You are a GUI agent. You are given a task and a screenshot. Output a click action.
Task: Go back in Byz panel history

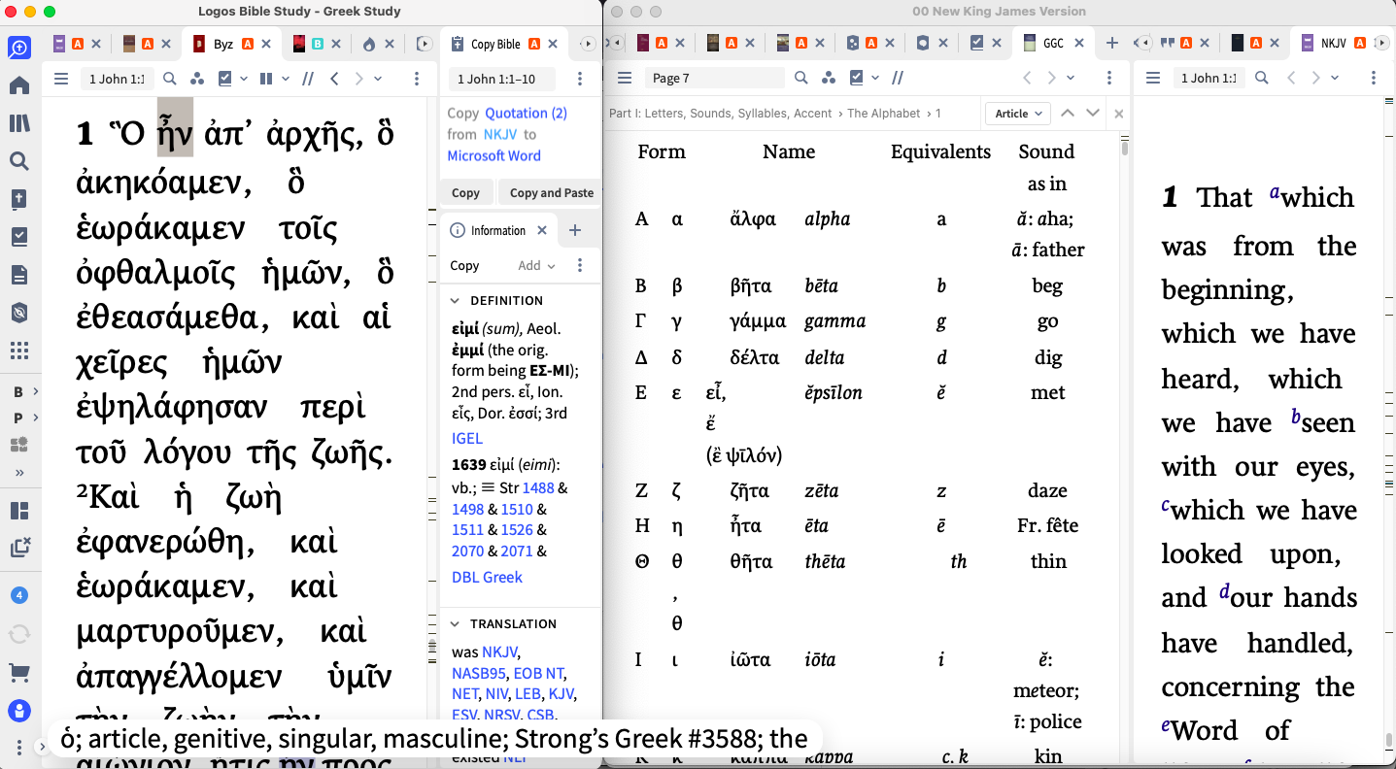(334, 79)
